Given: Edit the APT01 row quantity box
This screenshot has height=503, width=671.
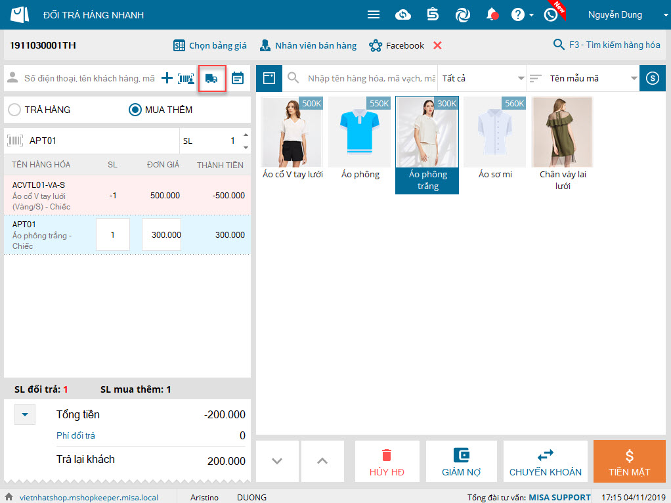Looking at the screenshot, I should tap(112, 234).
